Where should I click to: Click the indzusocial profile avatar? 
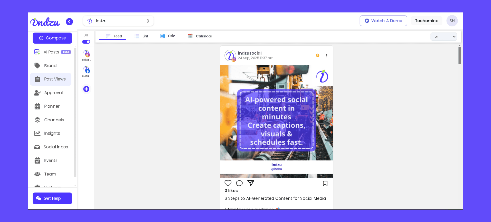(230, 56)
